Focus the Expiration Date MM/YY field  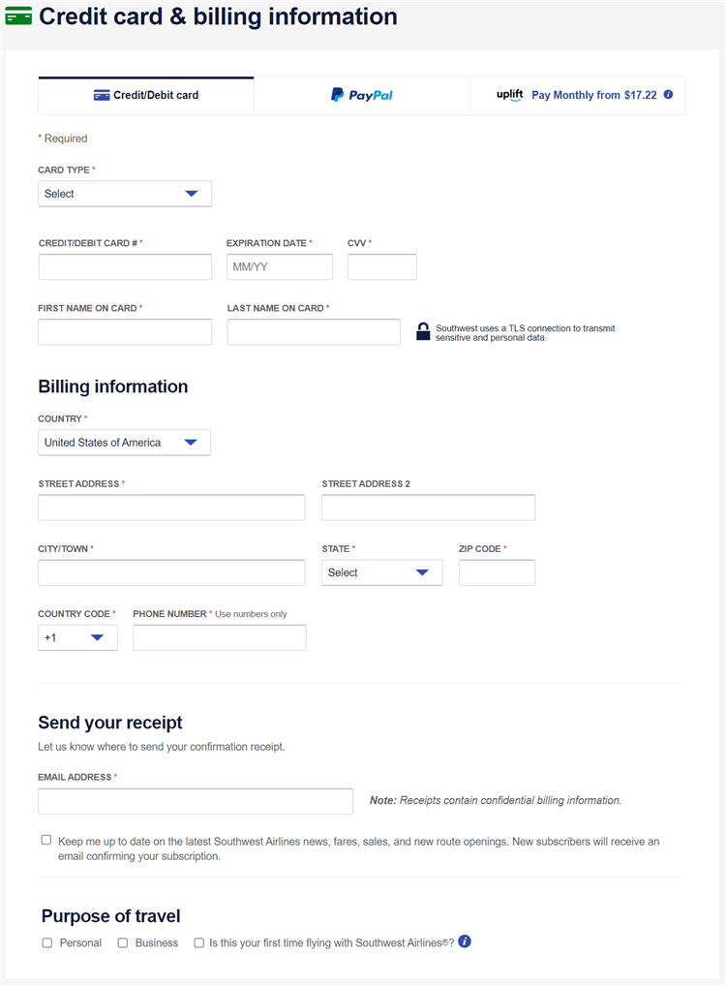click(279, 267)
